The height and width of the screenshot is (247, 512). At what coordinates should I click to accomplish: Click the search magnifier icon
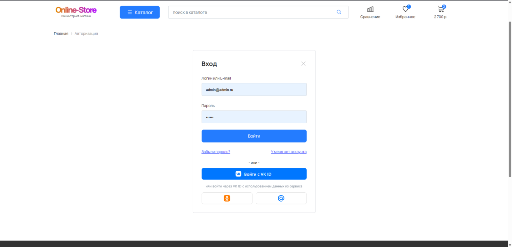339,12
